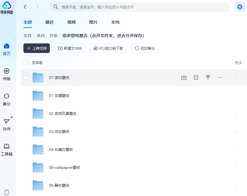Switch to the 视频 tab
This screenshot has width=247, height=196.
coord(71,22)
